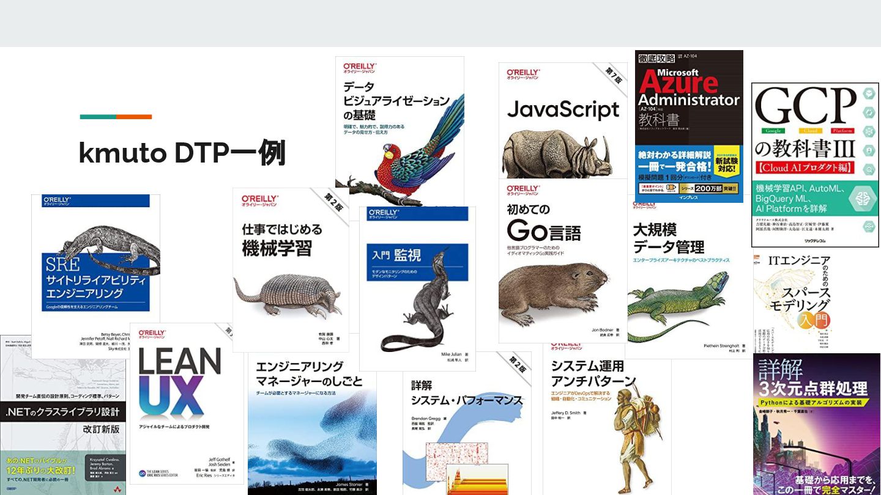Click the slide title kmuto DTP一例
Screen dimensions: 881x495
click(182, 153)
